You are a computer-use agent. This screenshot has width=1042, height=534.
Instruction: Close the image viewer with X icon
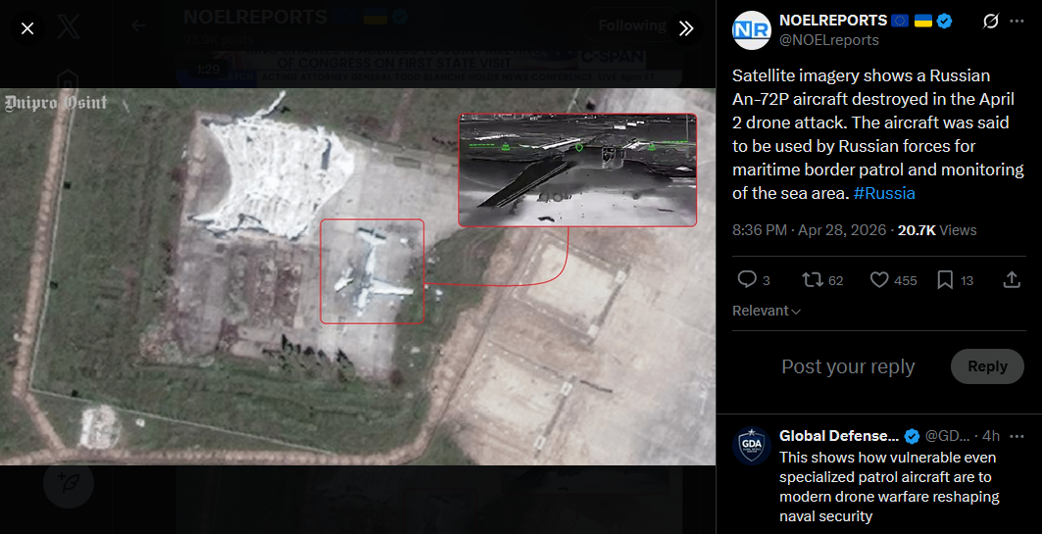pyautogui.click(x=27, y=28)
